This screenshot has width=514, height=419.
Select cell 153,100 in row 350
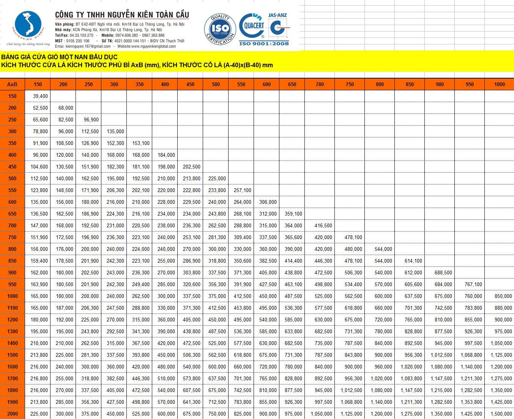point(139,143)
